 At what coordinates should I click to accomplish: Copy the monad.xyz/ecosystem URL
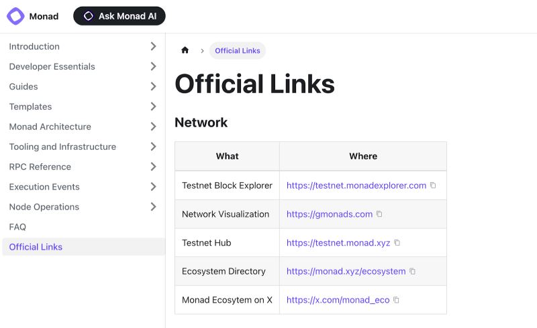(412, 272)
